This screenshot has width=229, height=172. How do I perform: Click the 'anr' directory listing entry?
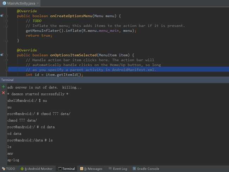(x=10, y=153)
